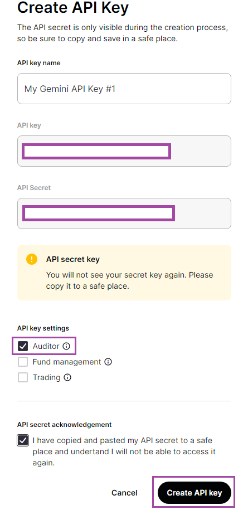The image size is (248, 510).
Task: Click the Fund management label text
Action: [67, 362]
